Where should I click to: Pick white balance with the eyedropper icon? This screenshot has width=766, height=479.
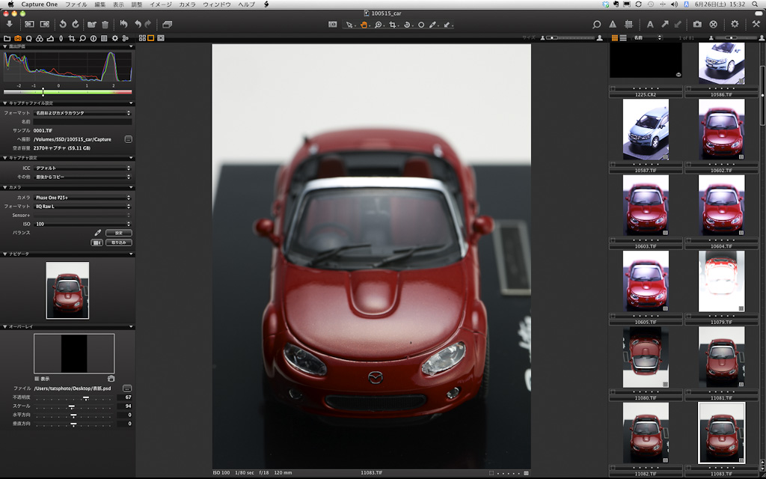97,233
